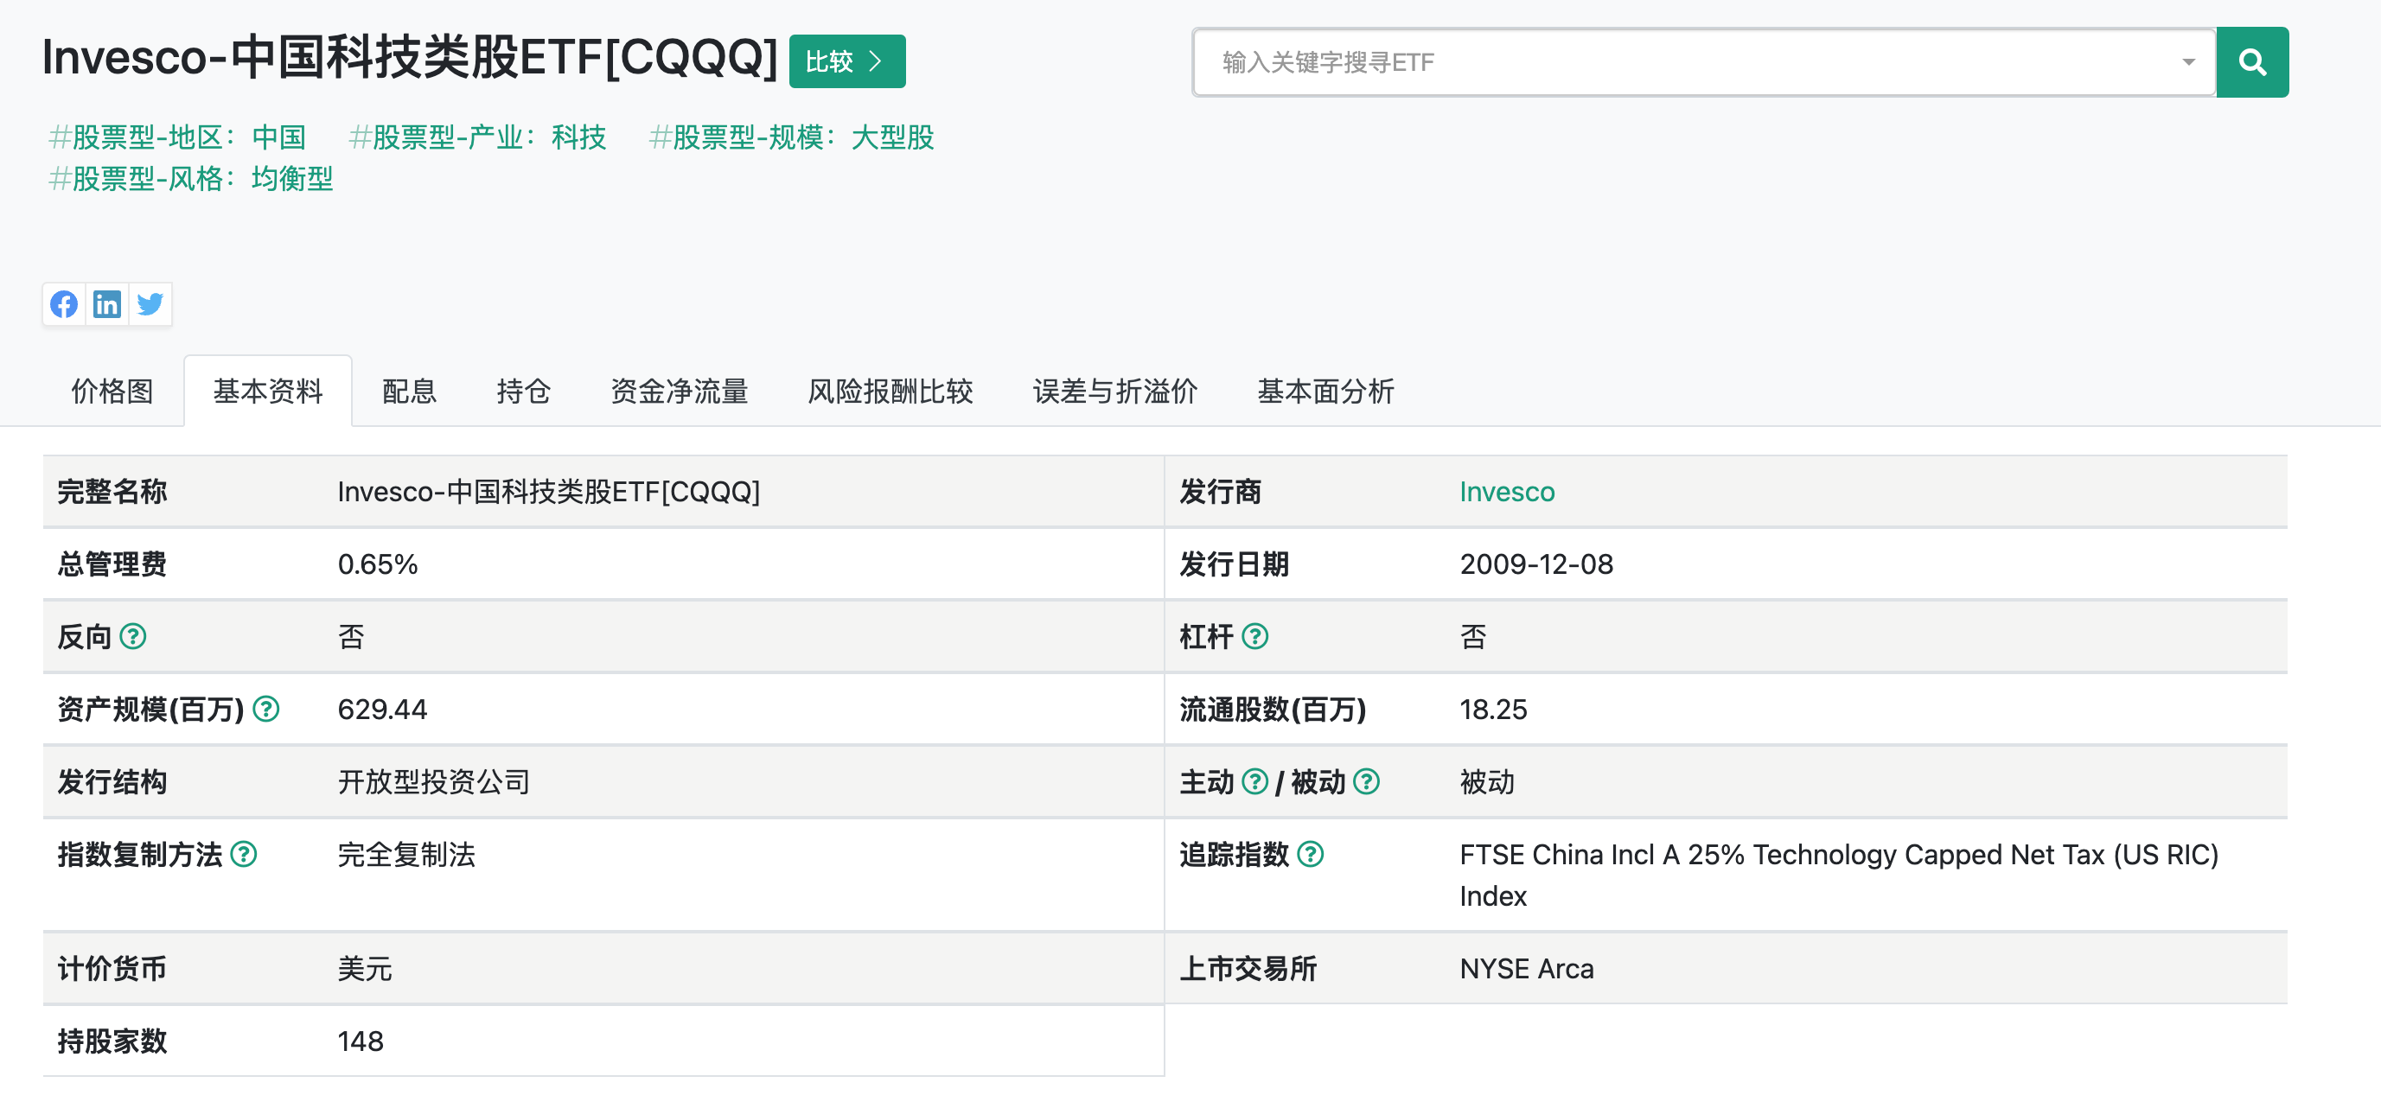The image size is (2381, 1108).
Task: Open the Invesco issuer link
Action: pos(1507,492)
